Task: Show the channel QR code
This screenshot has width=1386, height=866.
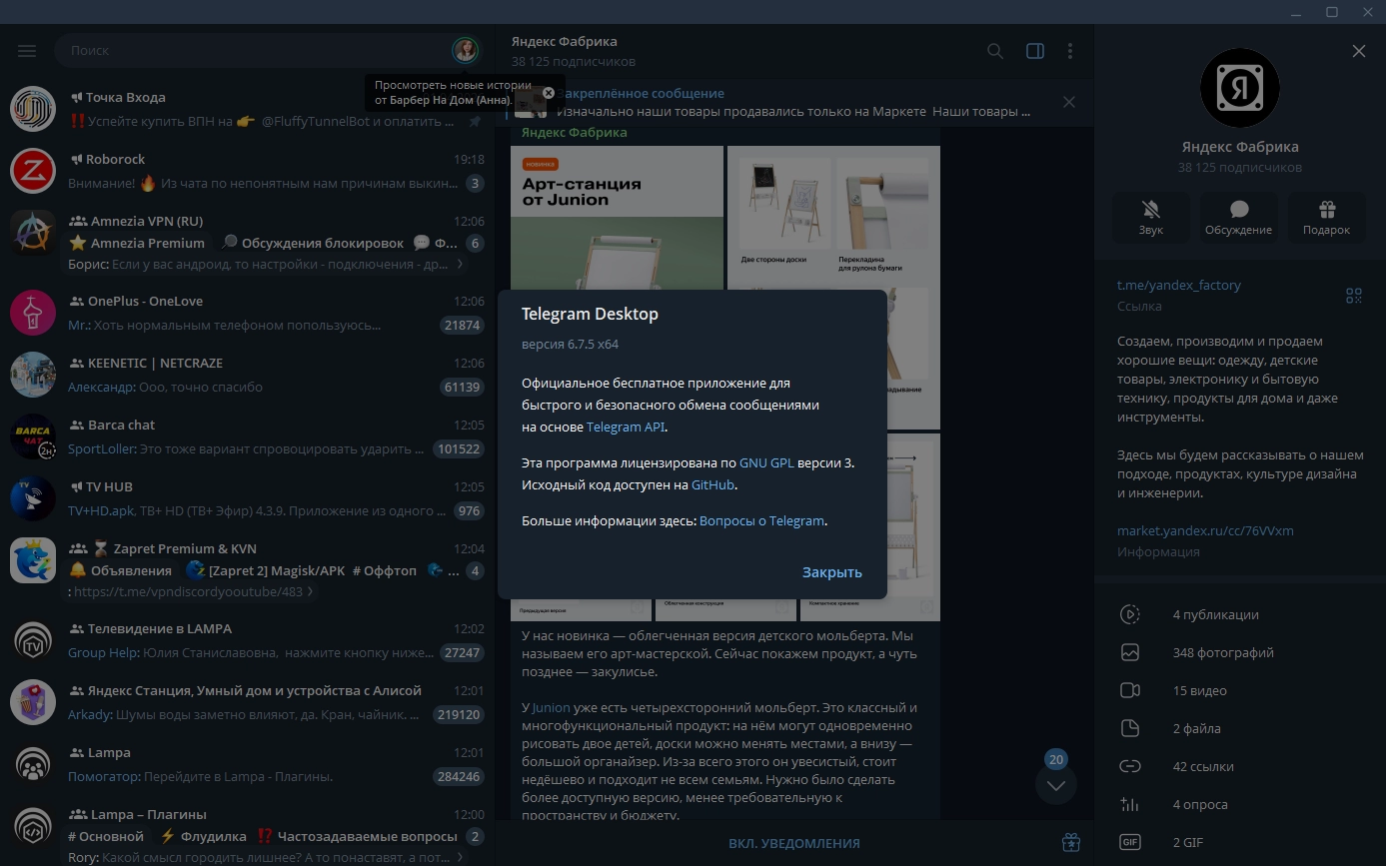Action: pos(1354,296)
